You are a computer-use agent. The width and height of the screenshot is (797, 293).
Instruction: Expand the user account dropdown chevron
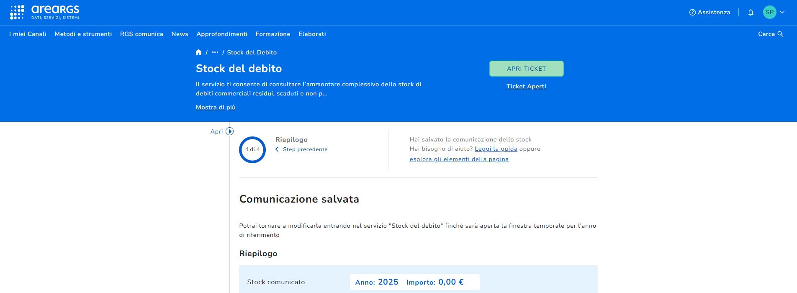pos(782,13)
